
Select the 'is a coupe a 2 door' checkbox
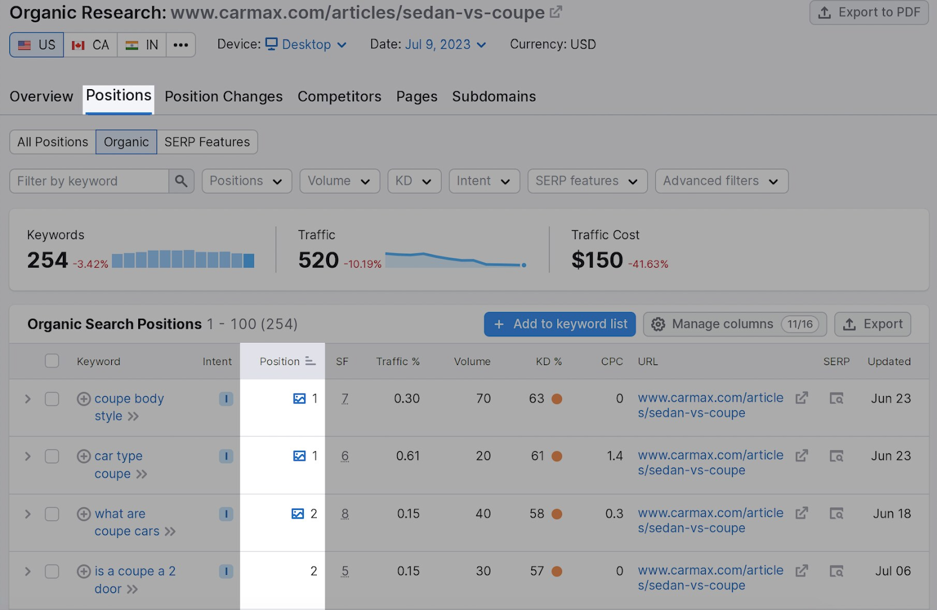[x=52, y=571]
